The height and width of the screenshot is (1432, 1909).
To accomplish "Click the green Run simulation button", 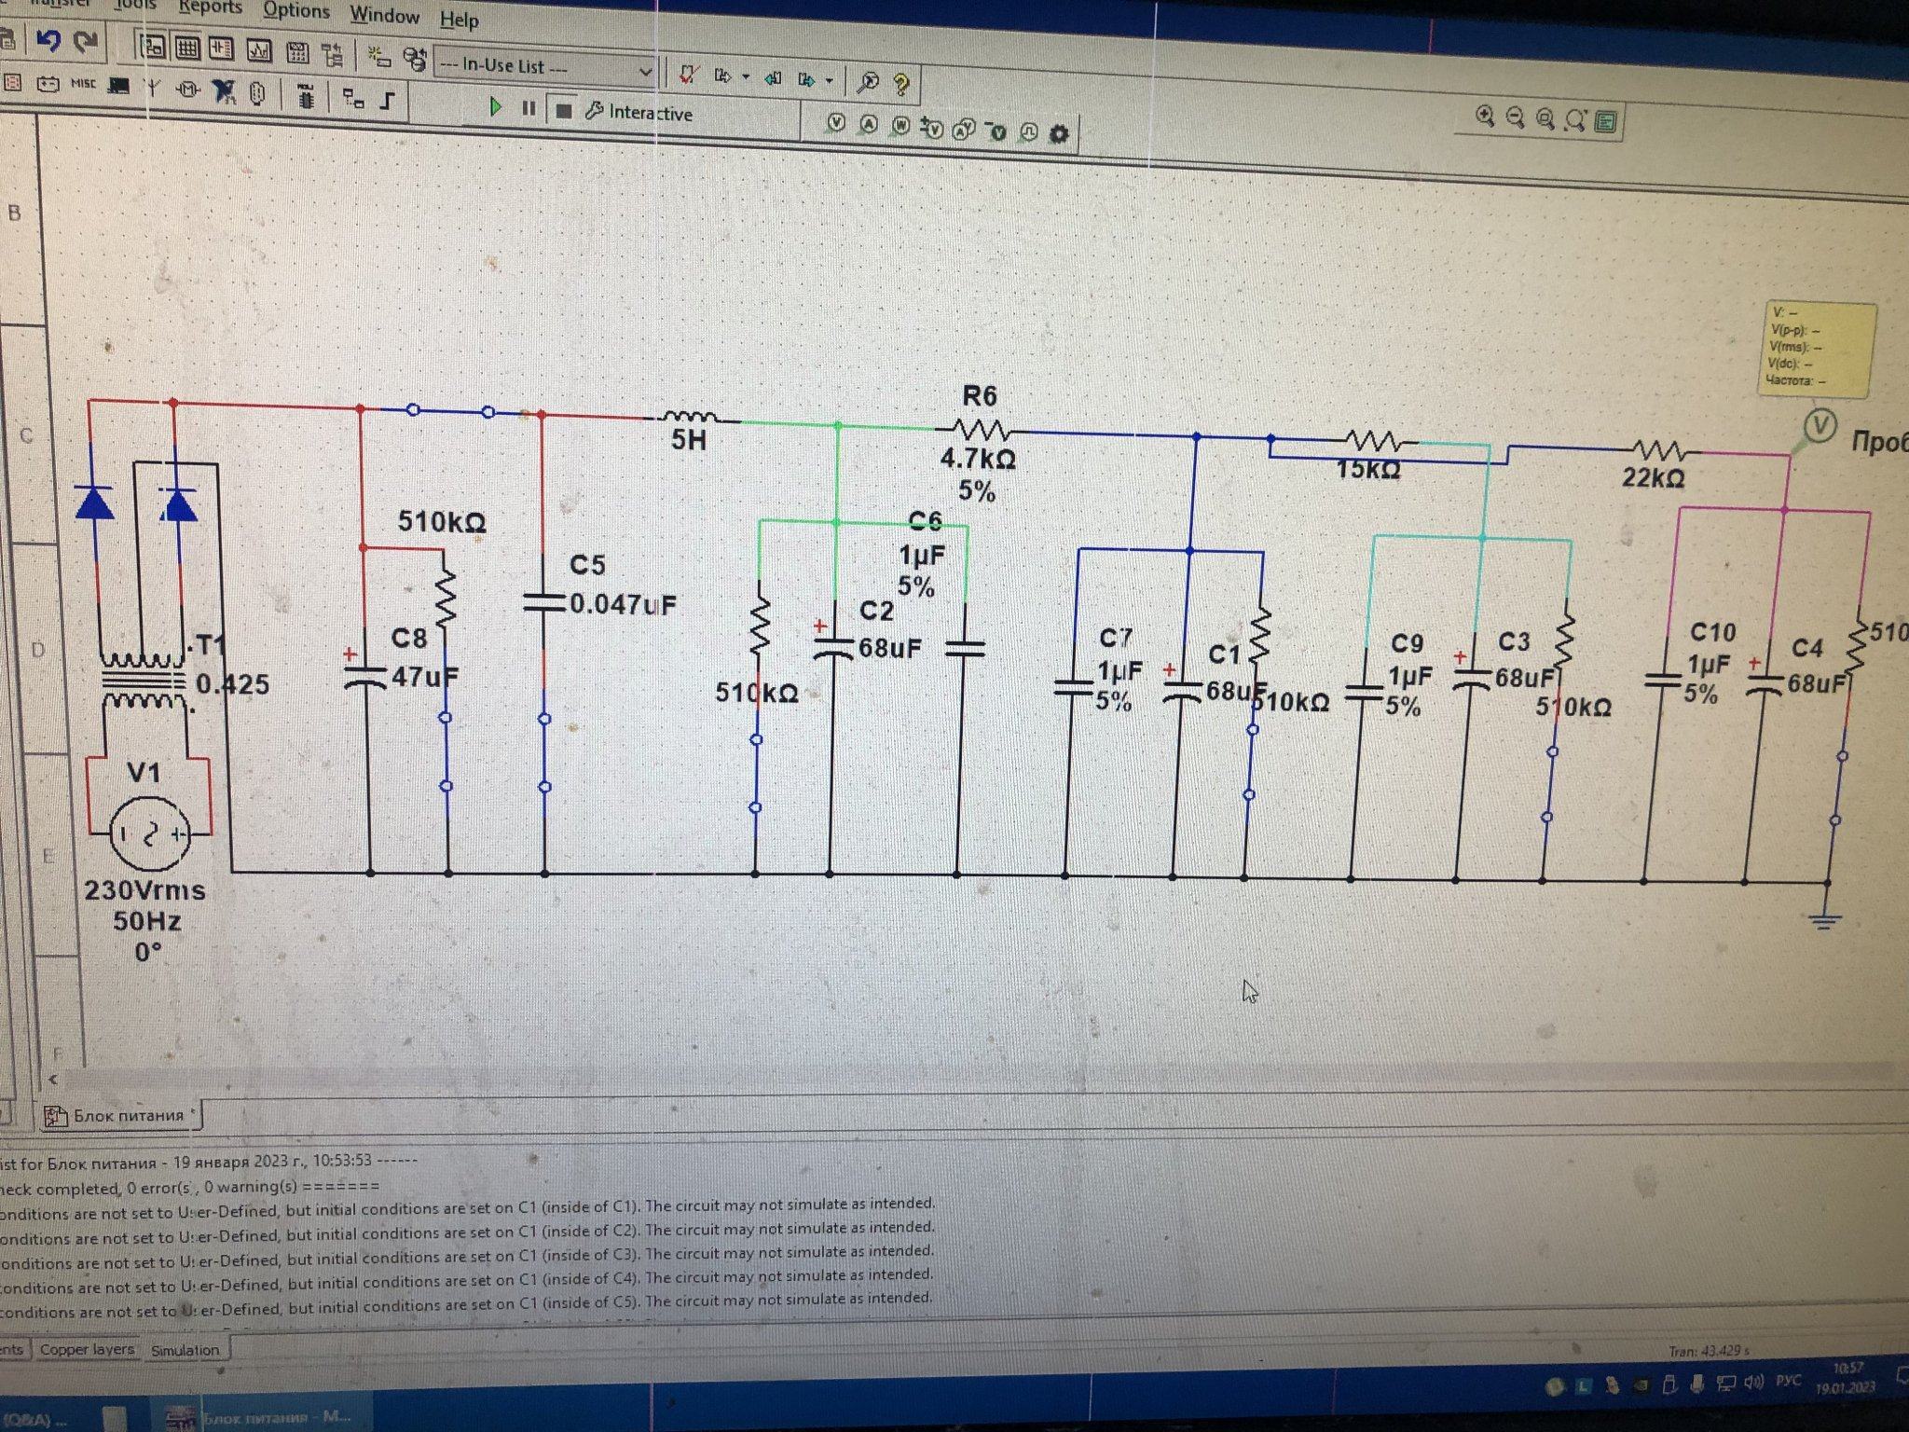I will (x=496, y=107).
